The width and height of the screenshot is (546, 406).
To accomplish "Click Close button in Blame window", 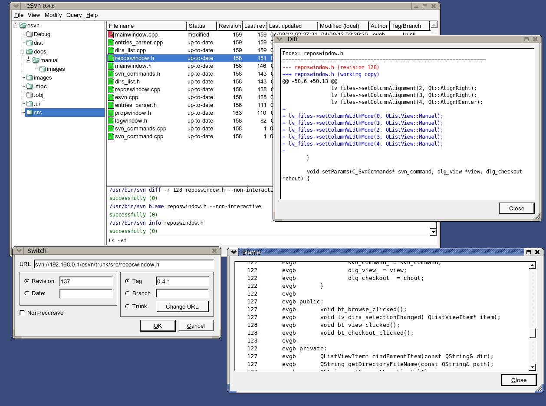I will click(x=519, y=380).
